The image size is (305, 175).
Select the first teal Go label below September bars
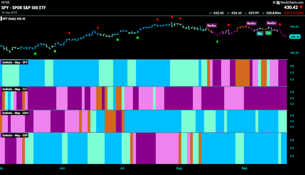[260, 33]
